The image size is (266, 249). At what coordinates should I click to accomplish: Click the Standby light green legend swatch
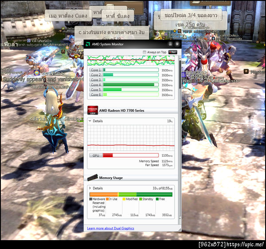click(141, 199)
